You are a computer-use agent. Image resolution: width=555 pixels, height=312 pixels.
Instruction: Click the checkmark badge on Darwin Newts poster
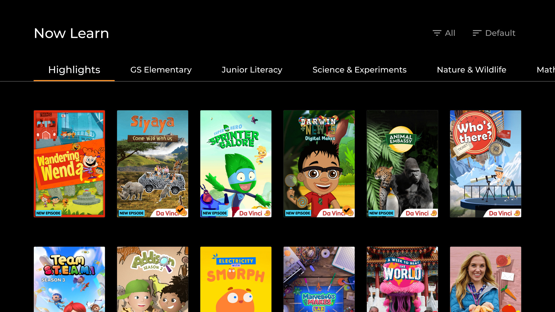[347, 210]
